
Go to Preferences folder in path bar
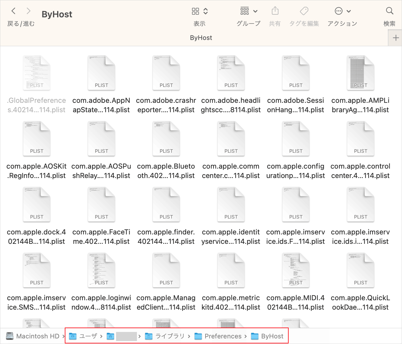[218, 336]
